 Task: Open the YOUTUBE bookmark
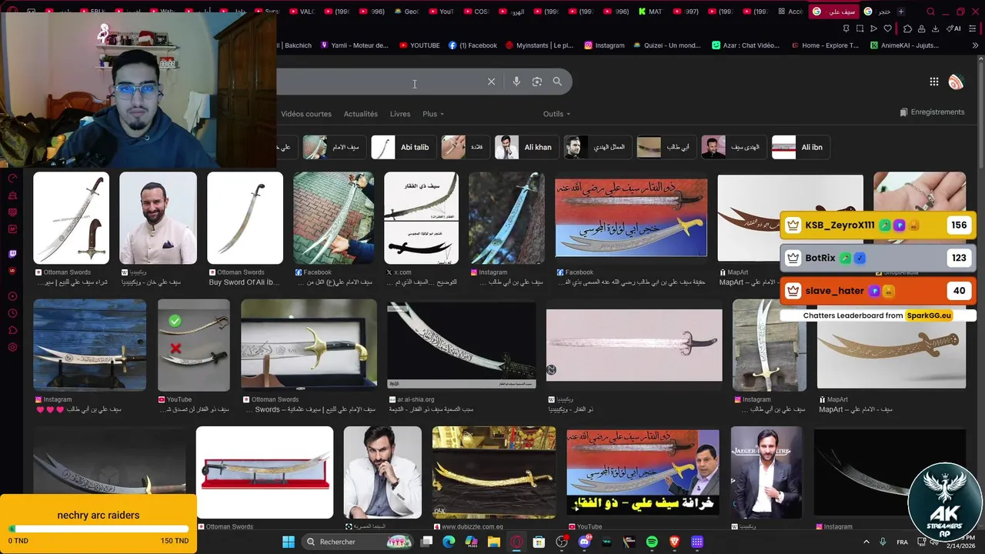[x=419, y=45]
